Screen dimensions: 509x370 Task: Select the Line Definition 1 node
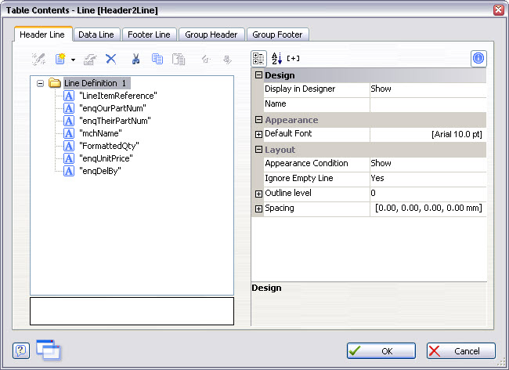[x=96, y=83]
